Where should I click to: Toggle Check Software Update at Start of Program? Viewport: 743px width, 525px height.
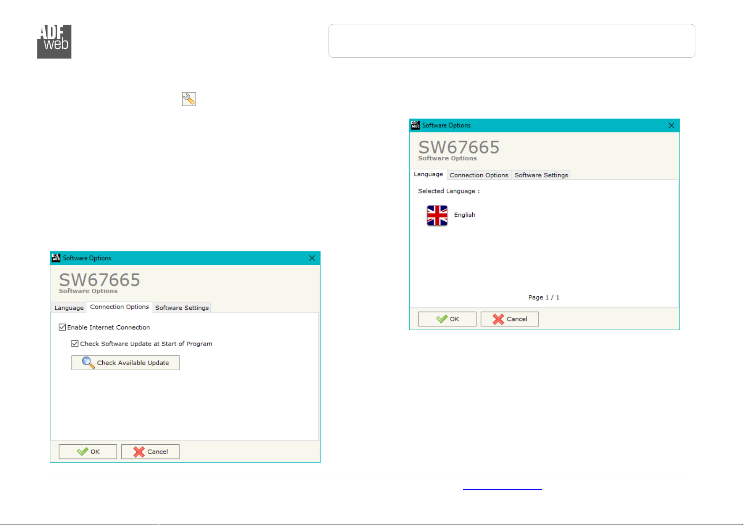[x=75, y=343]
